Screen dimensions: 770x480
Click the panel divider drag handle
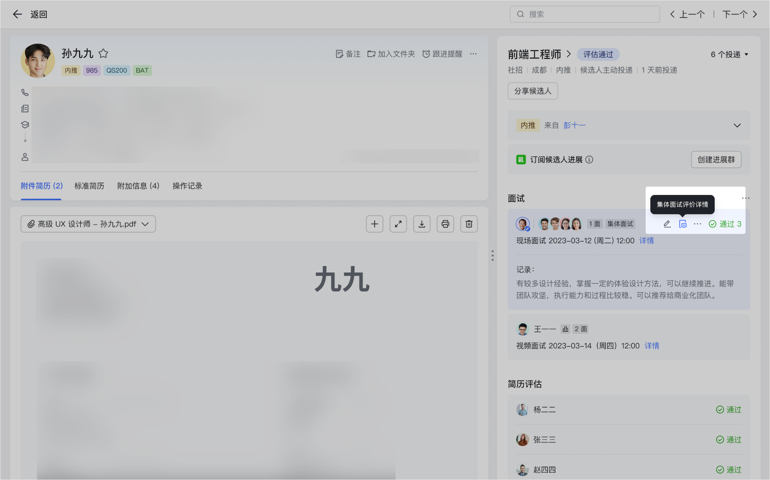tap(492, 256)
